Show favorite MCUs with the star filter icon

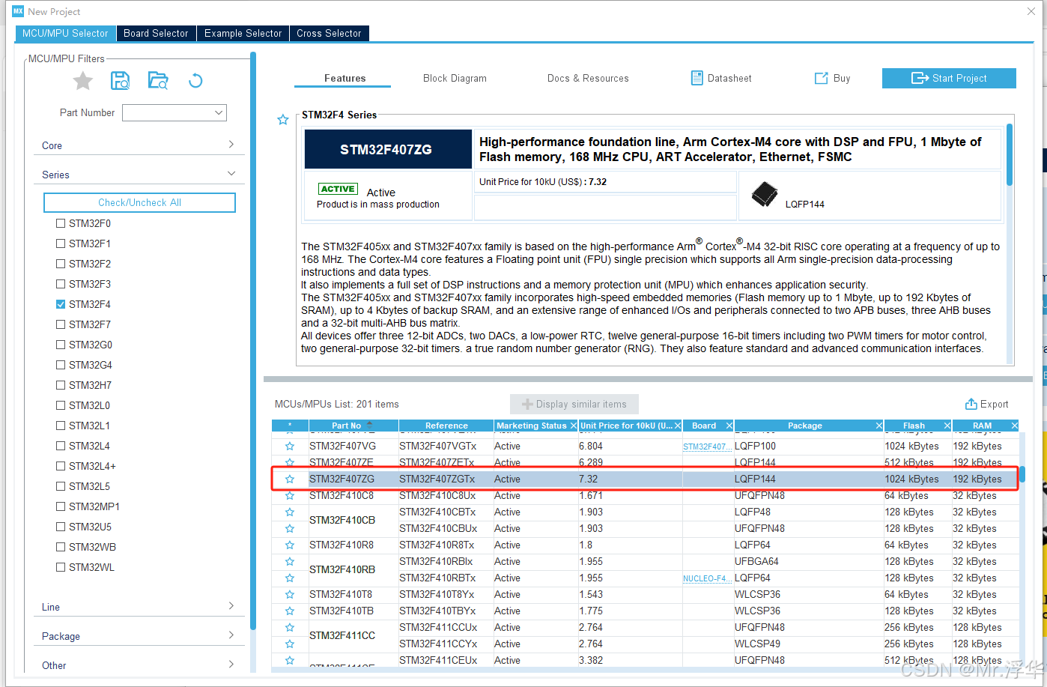click(83, 81)
